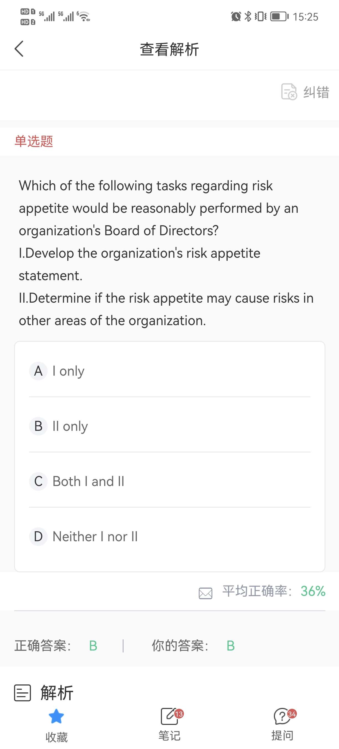This screenshot has height=749, width=339.
Task: Tap the Wi-Fi status bar icon
Action: click(84, 16)
